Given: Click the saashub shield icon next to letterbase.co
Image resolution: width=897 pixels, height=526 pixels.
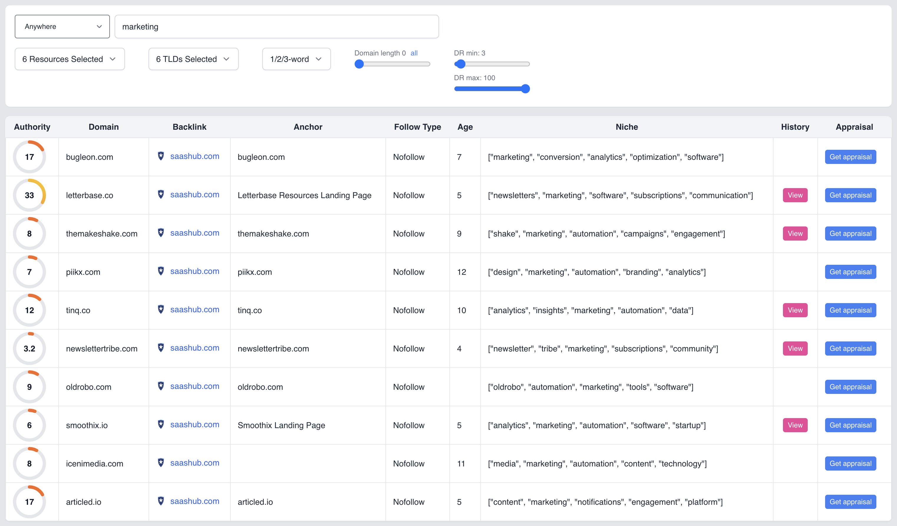Looking at the screenshot, I should [161, 194].
